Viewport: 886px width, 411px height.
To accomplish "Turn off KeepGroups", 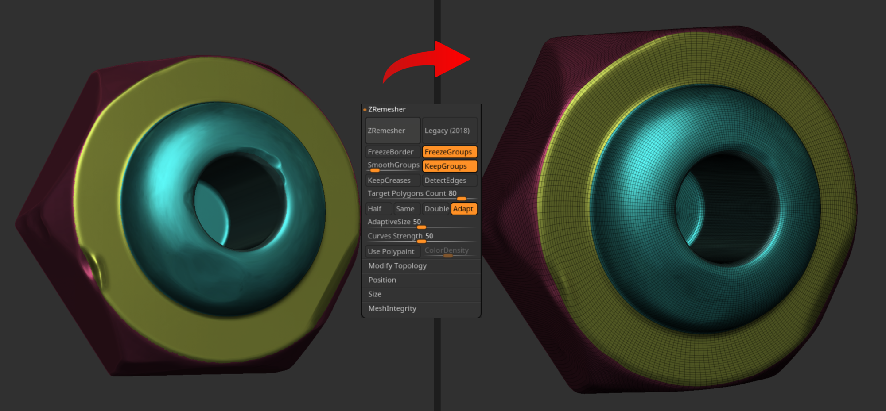I will click(x=450, y=166).
